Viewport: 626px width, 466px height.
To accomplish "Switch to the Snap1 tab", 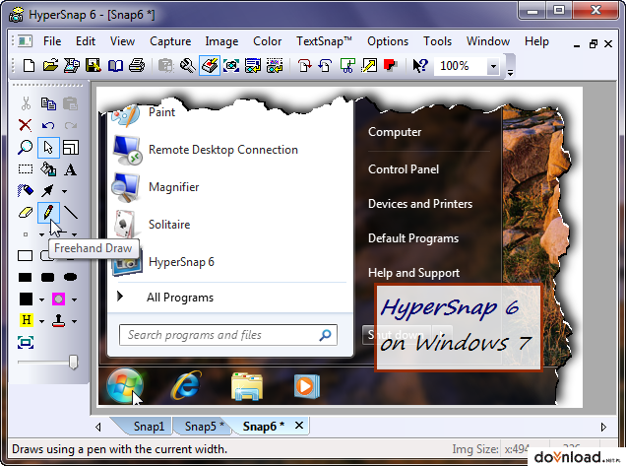I will tap(149, 427).
